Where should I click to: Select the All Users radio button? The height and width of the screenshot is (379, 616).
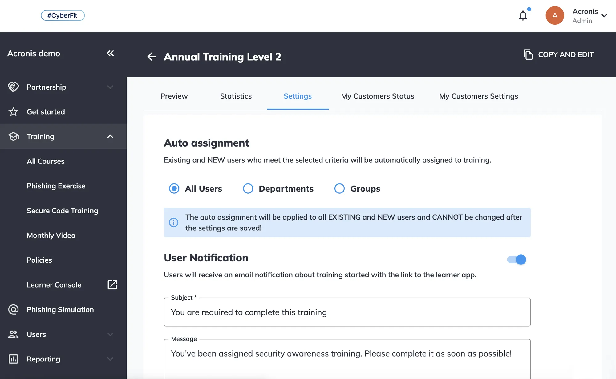click(x=174, y=188)
